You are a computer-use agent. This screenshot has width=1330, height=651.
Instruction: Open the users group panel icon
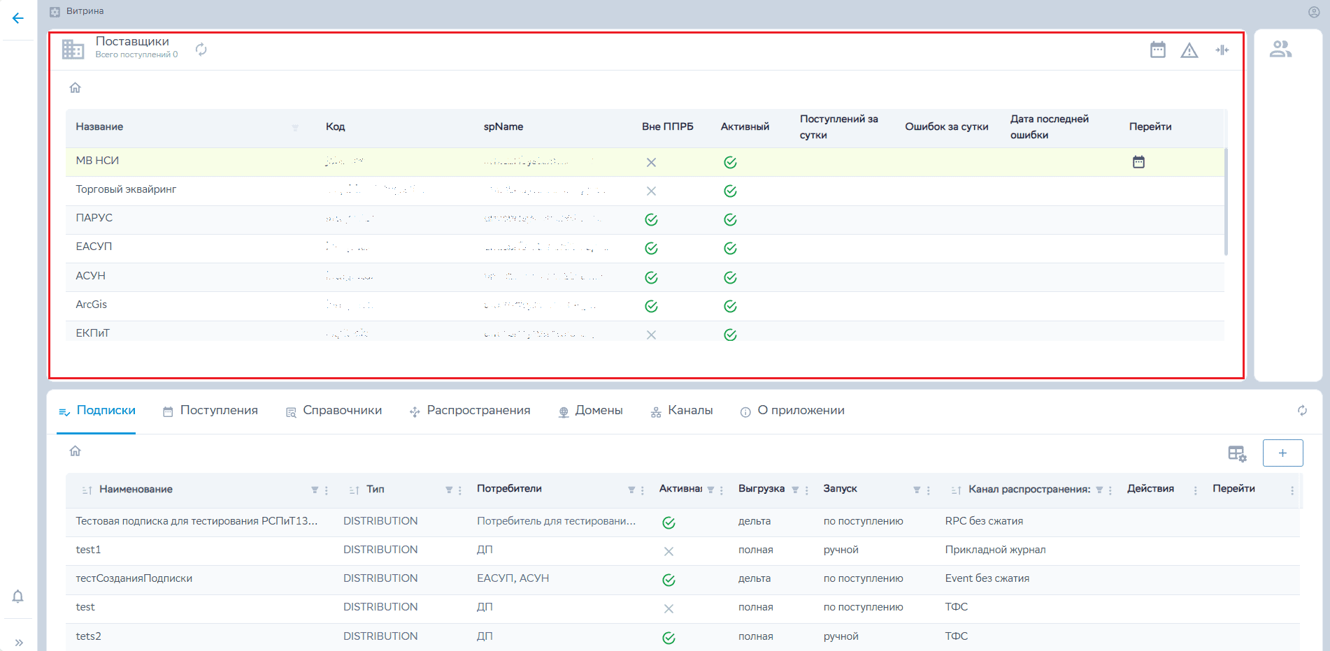click(x=1280, y=49)
